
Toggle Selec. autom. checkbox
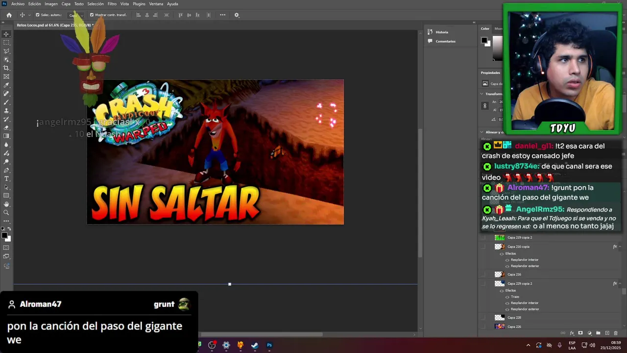tap(38, 15)
